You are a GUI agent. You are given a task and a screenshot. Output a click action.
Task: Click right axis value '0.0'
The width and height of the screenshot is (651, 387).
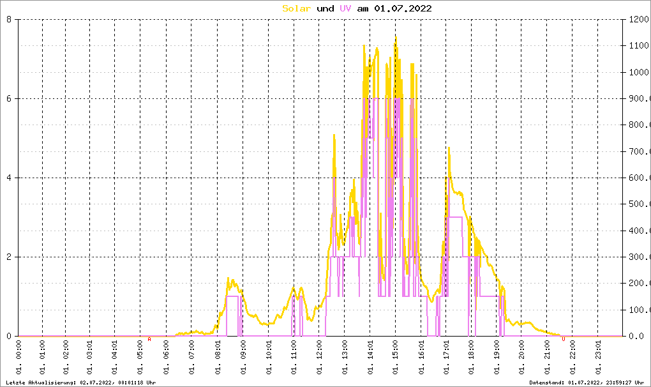pyautogui.click(x=636, y=336)
